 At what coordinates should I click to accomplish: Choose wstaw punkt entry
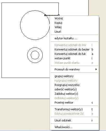pyautogui.click(x=74, y=58)
